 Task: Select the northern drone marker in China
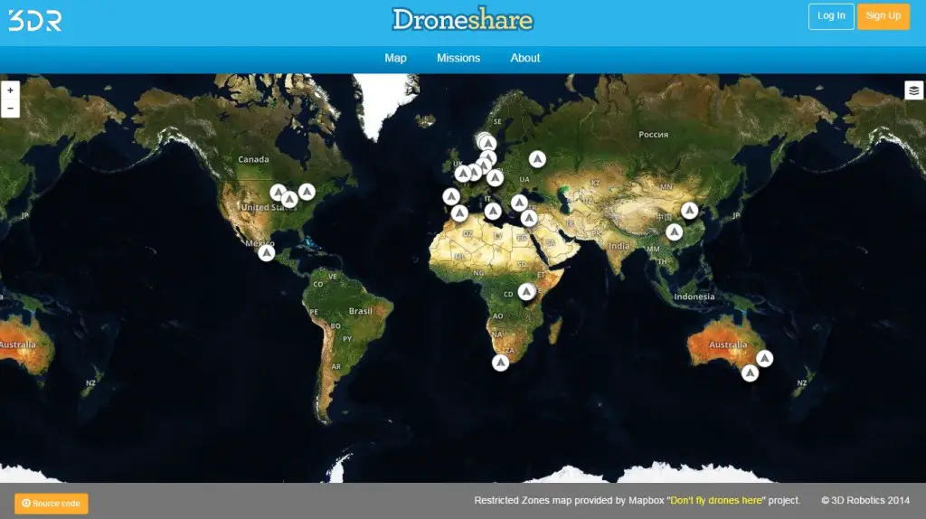click(x=689, y=210)
